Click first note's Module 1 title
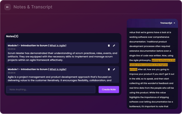182x114 pixels. [28, 46]
